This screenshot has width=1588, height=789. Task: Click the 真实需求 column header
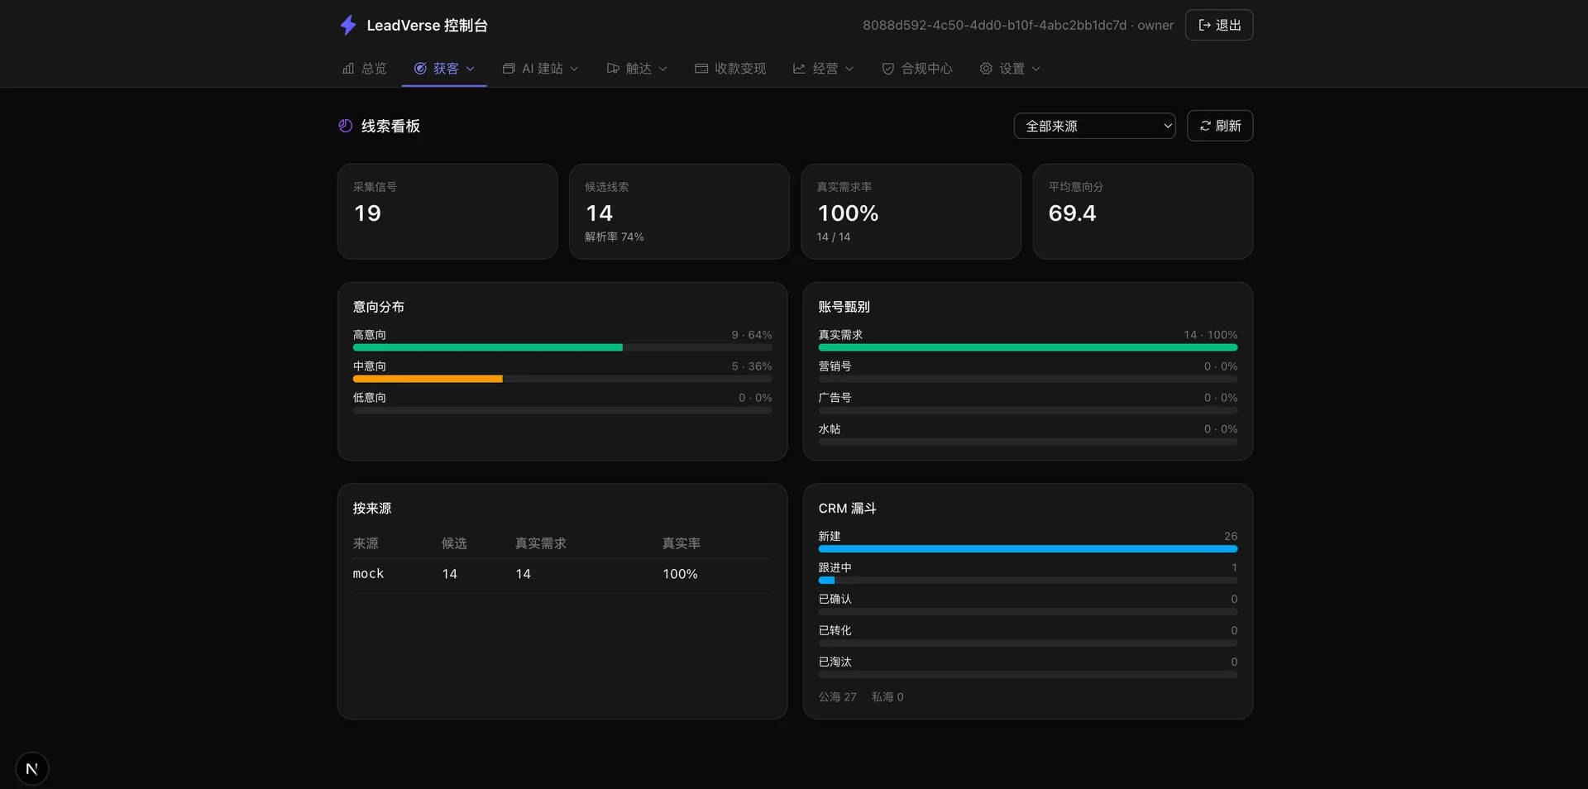pos(541,543)
